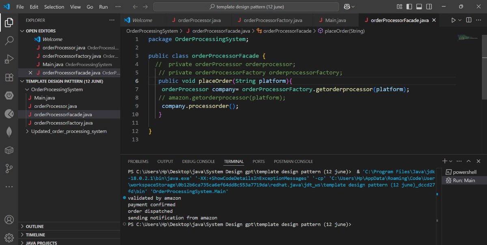487x245 pixels.
Task: Switch to the Debug Console tab
Action: [198, 161]
